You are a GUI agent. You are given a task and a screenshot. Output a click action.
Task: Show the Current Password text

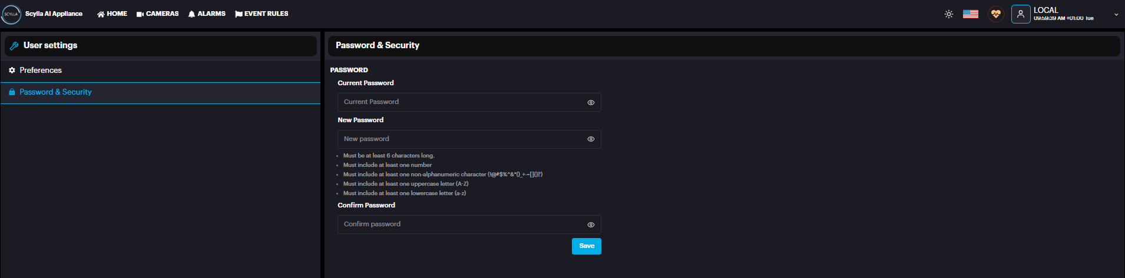coord(590,102)
